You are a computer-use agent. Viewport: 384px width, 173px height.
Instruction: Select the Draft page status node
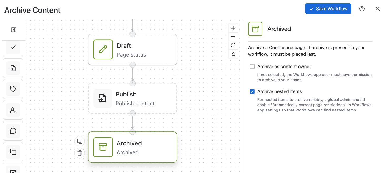(x=132, y=49)
